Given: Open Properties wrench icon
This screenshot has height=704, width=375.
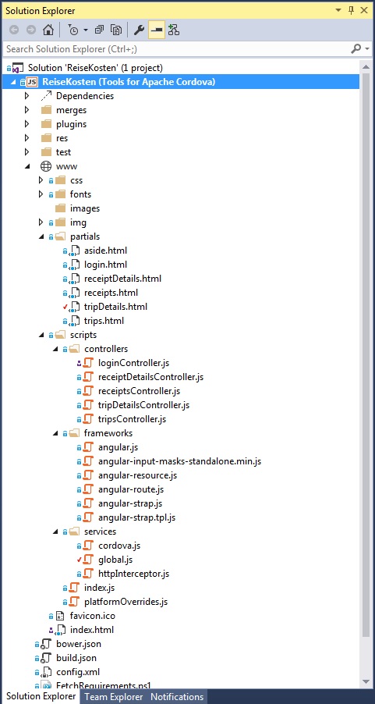Looking at the screenshot, I should [x=139, y=30].
